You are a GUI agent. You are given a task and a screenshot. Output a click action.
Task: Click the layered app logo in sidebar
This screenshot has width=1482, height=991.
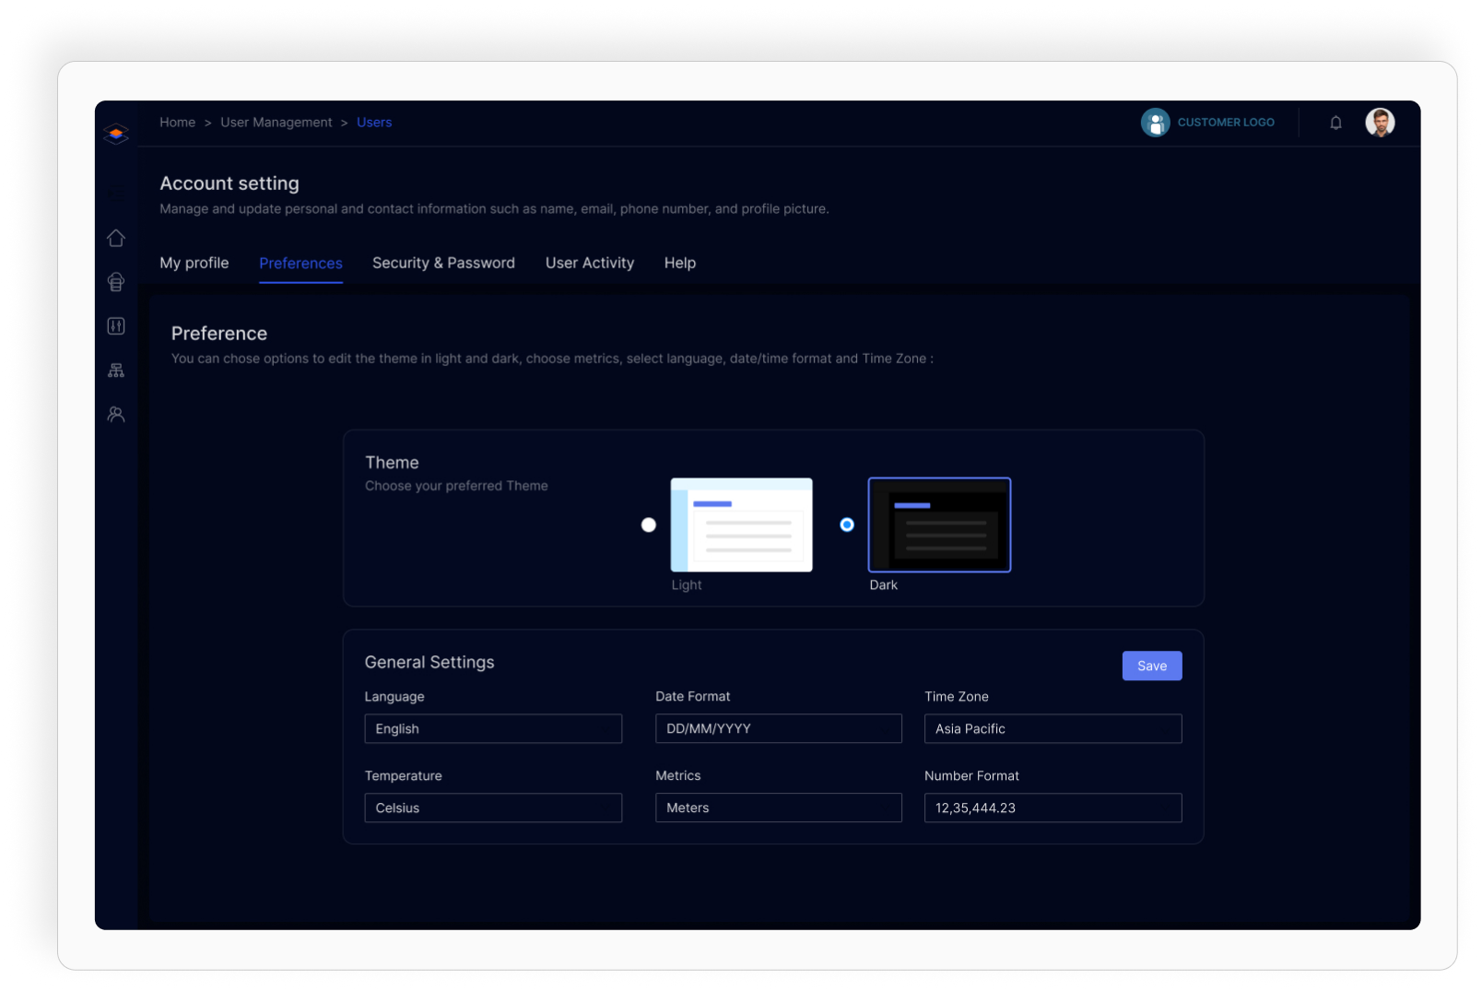(x=116, y=135)
